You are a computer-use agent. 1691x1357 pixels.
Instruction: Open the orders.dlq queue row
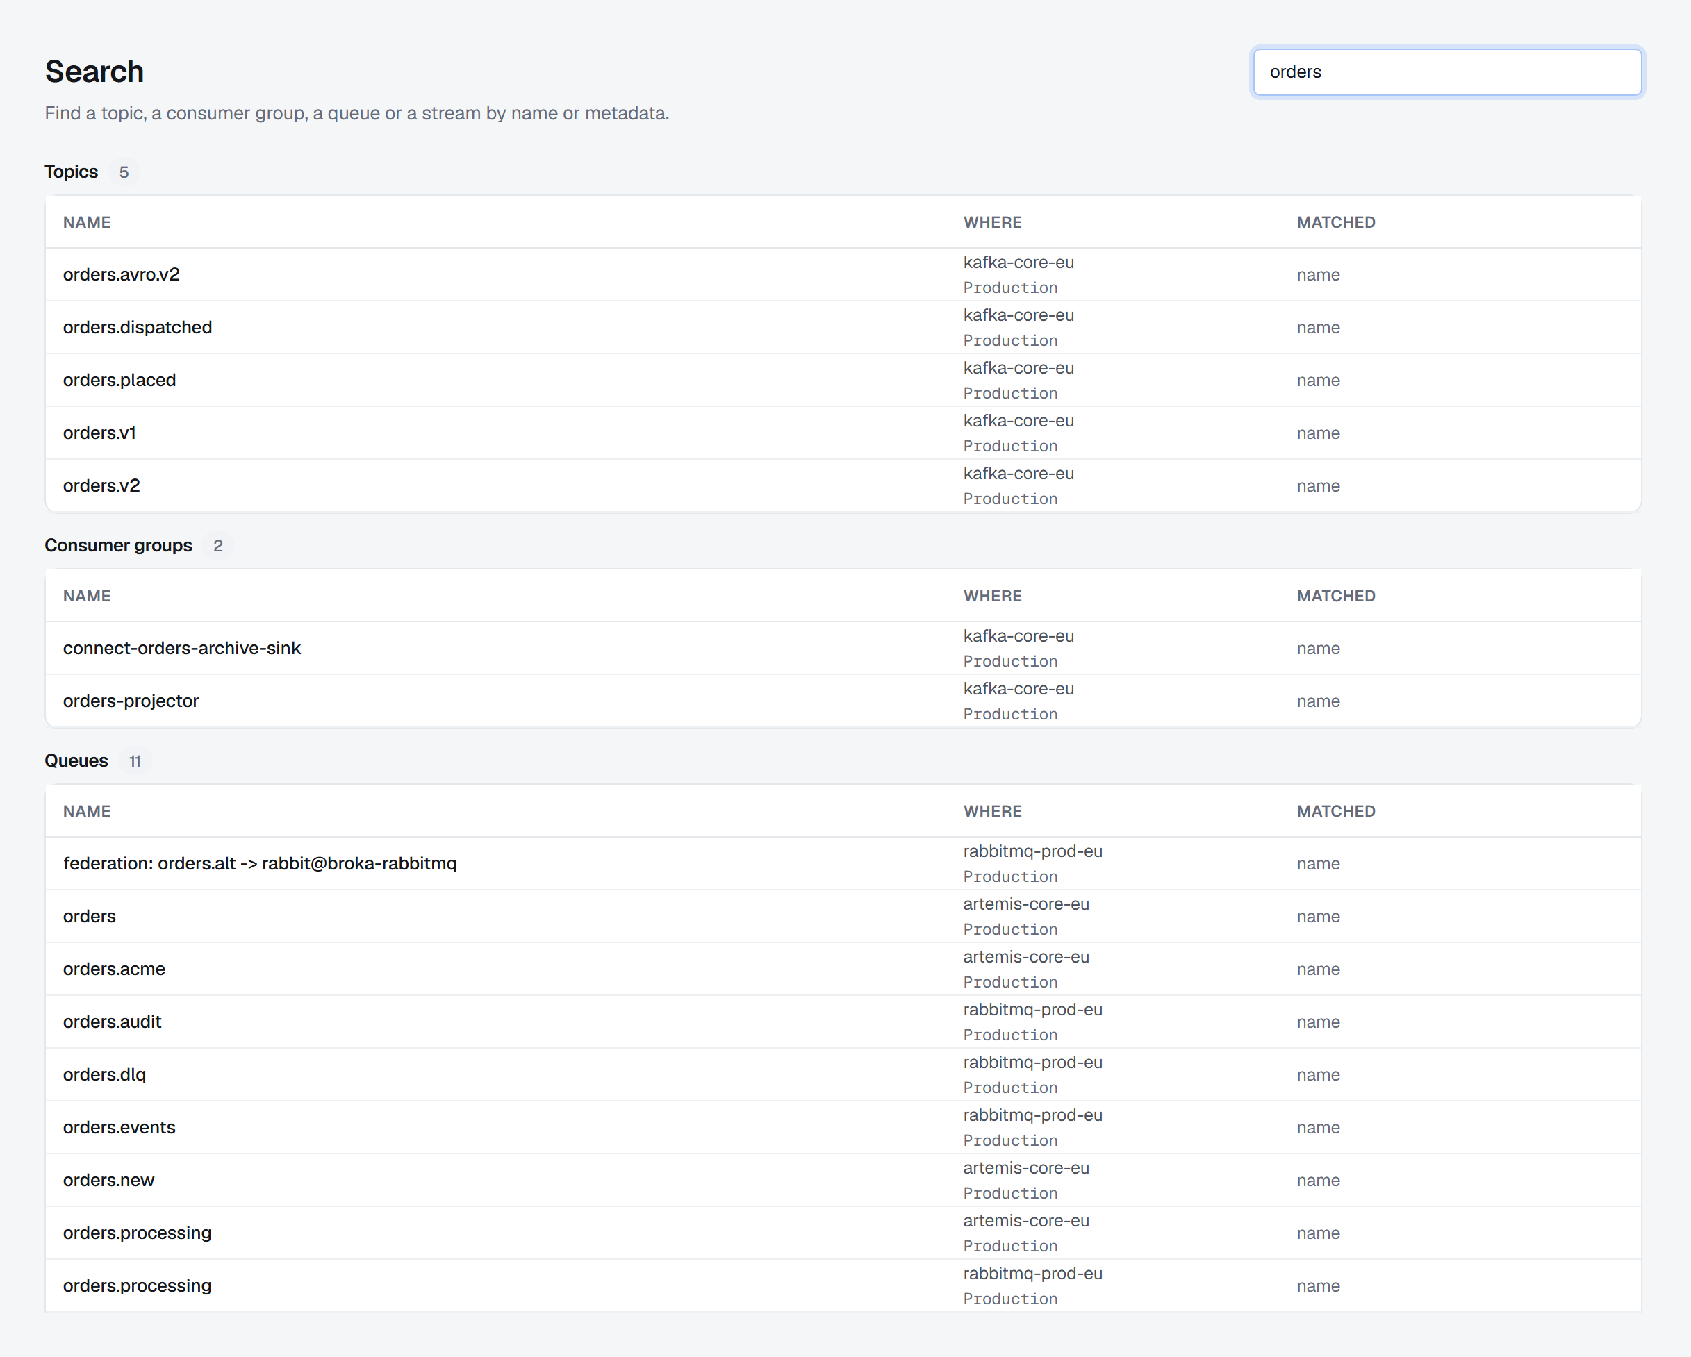(x=843, y=1074)
